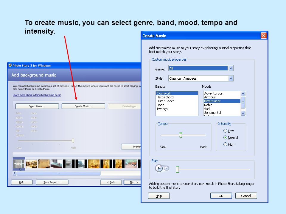Click OK in Create Music dialog
This screenshot has height=214, width=286.
(x=221, y=196)
